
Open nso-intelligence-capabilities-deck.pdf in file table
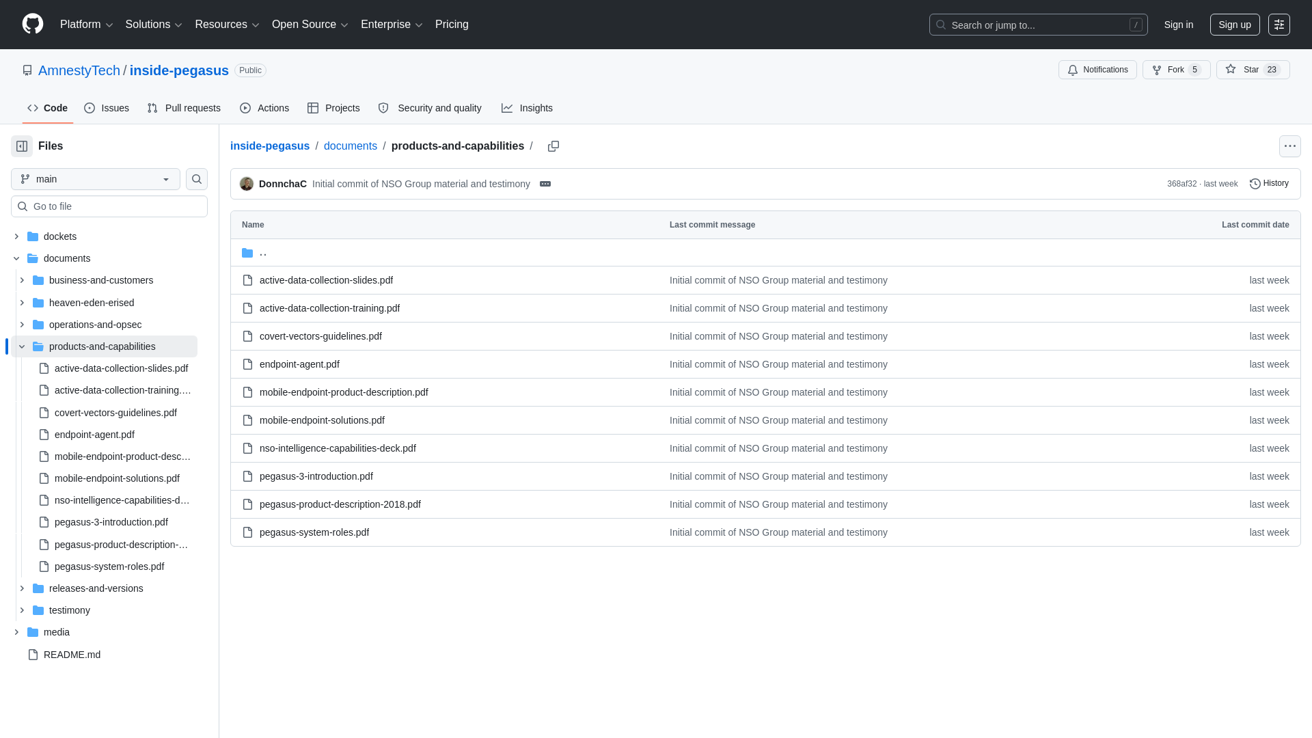point(338,448)
